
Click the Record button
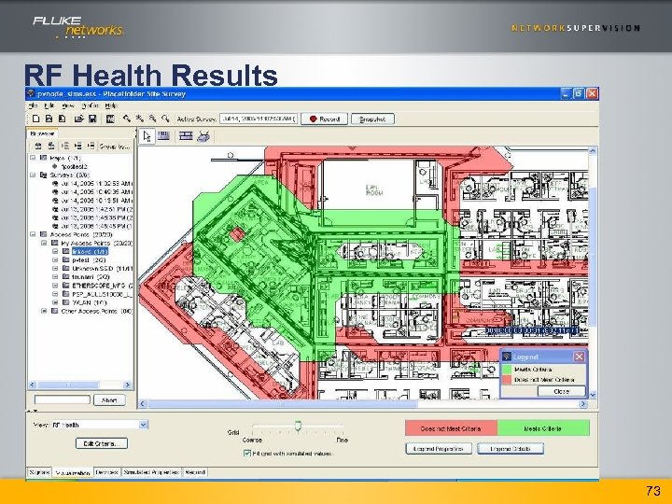[324, 119]
